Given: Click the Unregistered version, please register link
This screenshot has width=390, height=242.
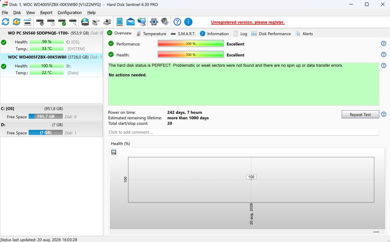Looking at the screenshot, I should coord(248,22).
